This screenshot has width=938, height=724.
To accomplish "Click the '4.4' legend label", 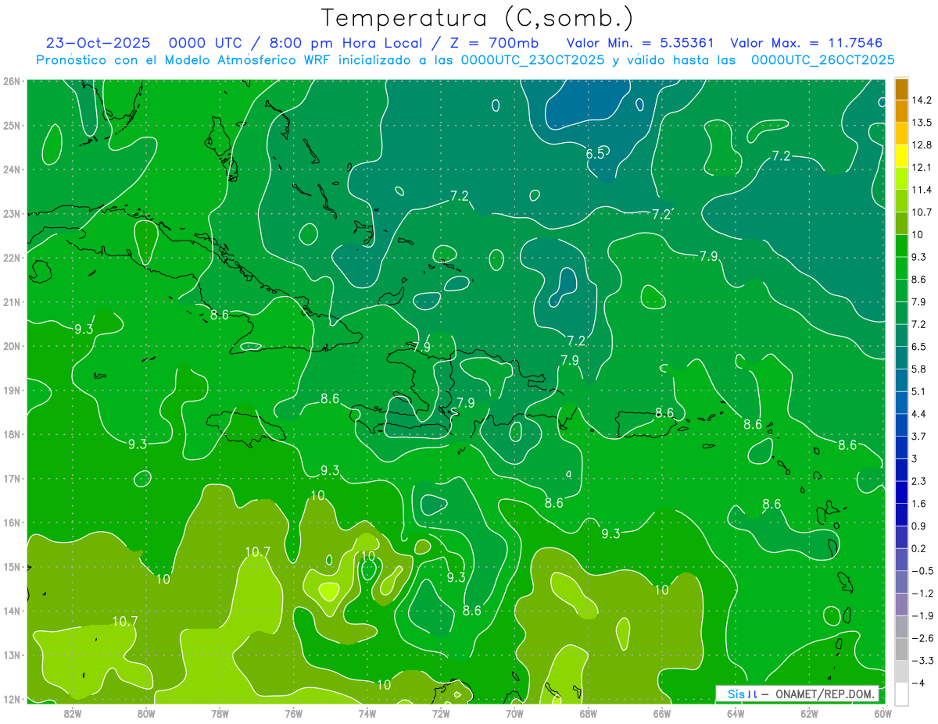I will tap(918, 414).
